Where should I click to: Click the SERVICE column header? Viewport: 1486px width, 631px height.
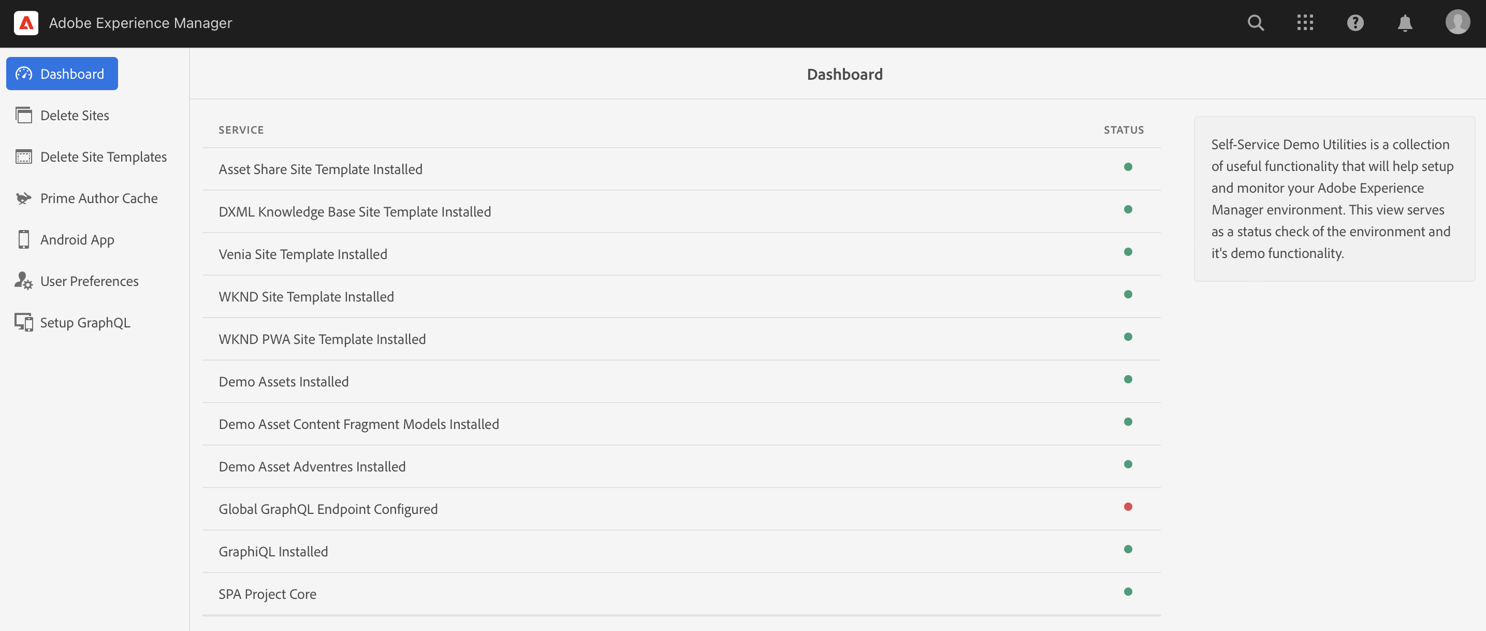pyautogui.click(x=241, y=130)
